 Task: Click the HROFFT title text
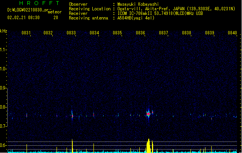pos(39,3)
